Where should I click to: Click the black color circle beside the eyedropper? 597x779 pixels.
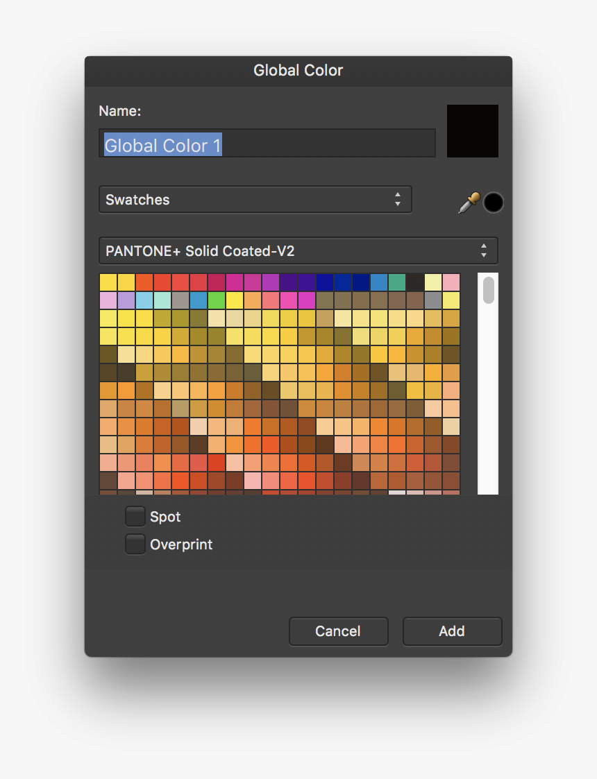pos(494,203)
